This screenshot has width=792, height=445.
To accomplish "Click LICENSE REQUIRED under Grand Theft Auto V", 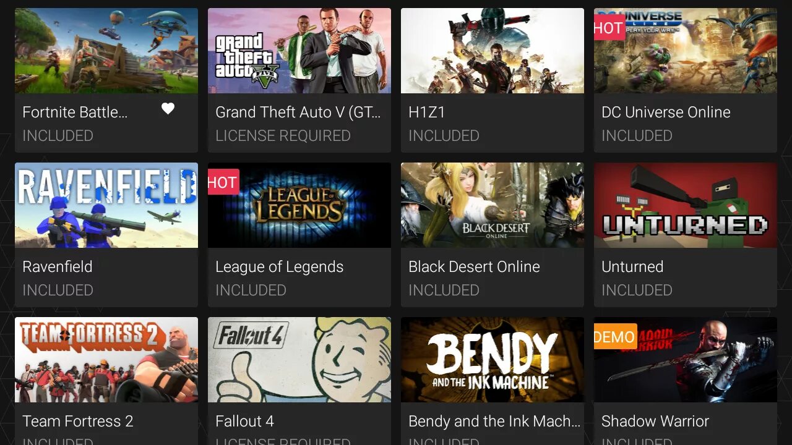I will coord(283,135).
